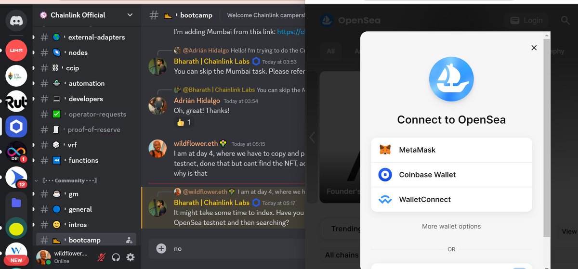Viewport: 578px width, 269px height.
Task: Expand Chainlink Official server dropdown menu
Action: (x=130, y=15)
